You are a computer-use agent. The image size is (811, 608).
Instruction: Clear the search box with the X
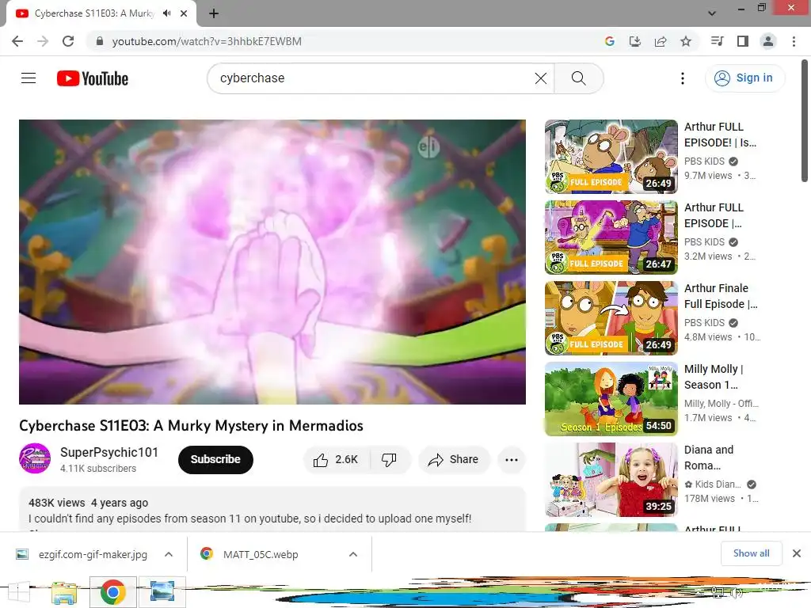[x=540, y=78]
